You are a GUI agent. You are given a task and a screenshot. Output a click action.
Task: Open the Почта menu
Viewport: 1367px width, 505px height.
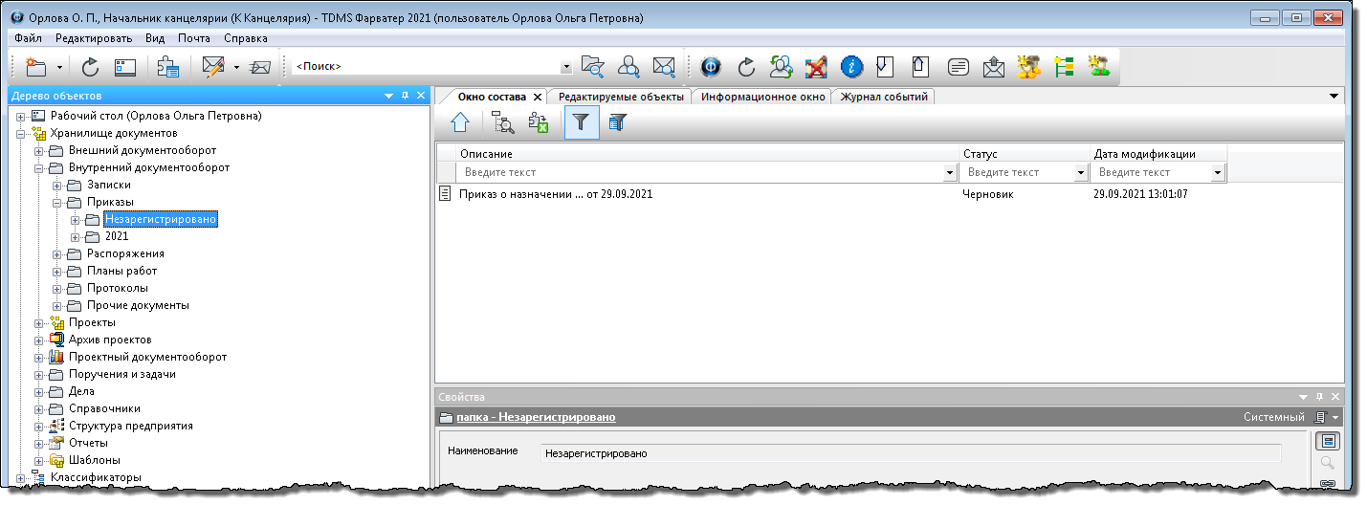point(194,38)
